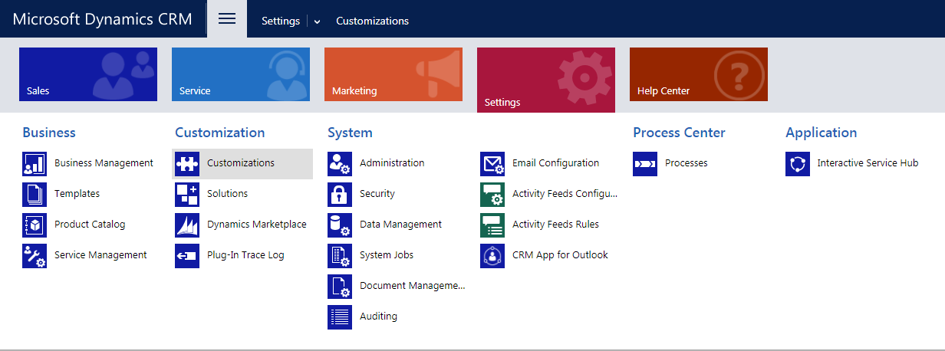Screen dimensions: 945x351
Task: Open the Templates document icon
Action: pyautogui.click(x=35, y=194)
